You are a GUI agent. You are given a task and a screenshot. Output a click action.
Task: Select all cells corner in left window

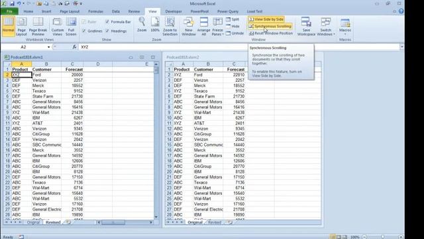tap(7, 64)
